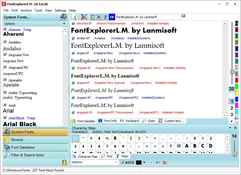Open the File menu
241x175 pixels.
[6, 10]
